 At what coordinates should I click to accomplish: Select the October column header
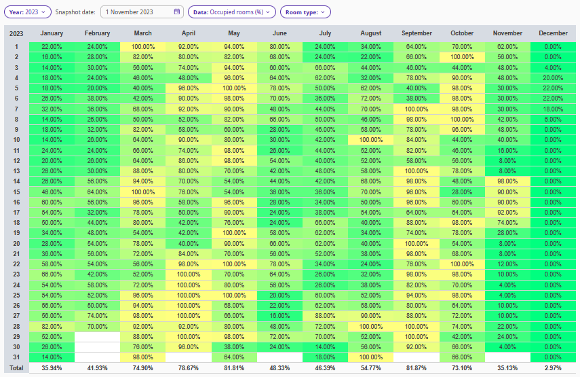click(x=462, y=33)
